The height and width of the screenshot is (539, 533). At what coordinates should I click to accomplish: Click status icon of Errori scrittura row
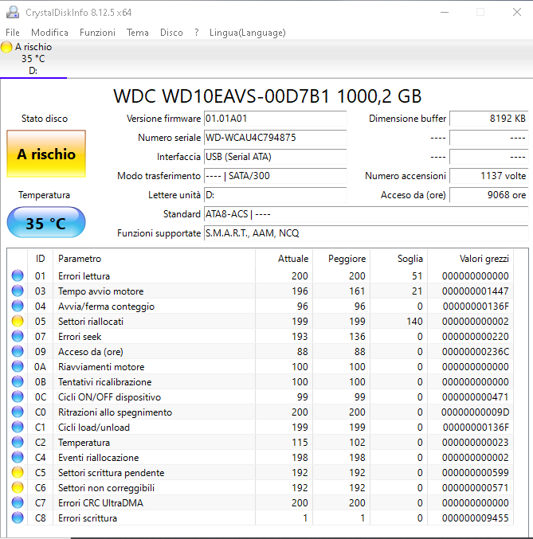point(18,518)
